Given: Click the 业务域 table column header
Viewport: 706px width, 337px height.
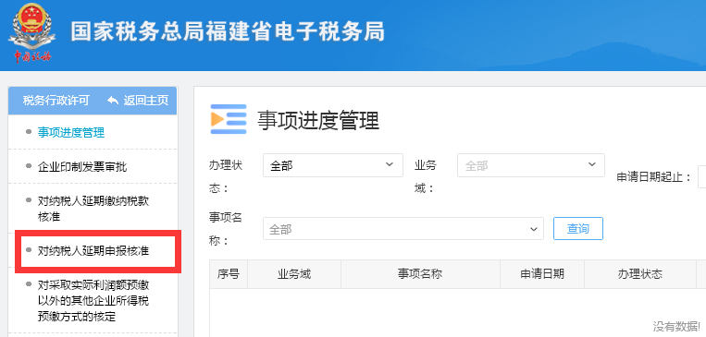Looking at the screenshot, I should click(x=294, y=274).
